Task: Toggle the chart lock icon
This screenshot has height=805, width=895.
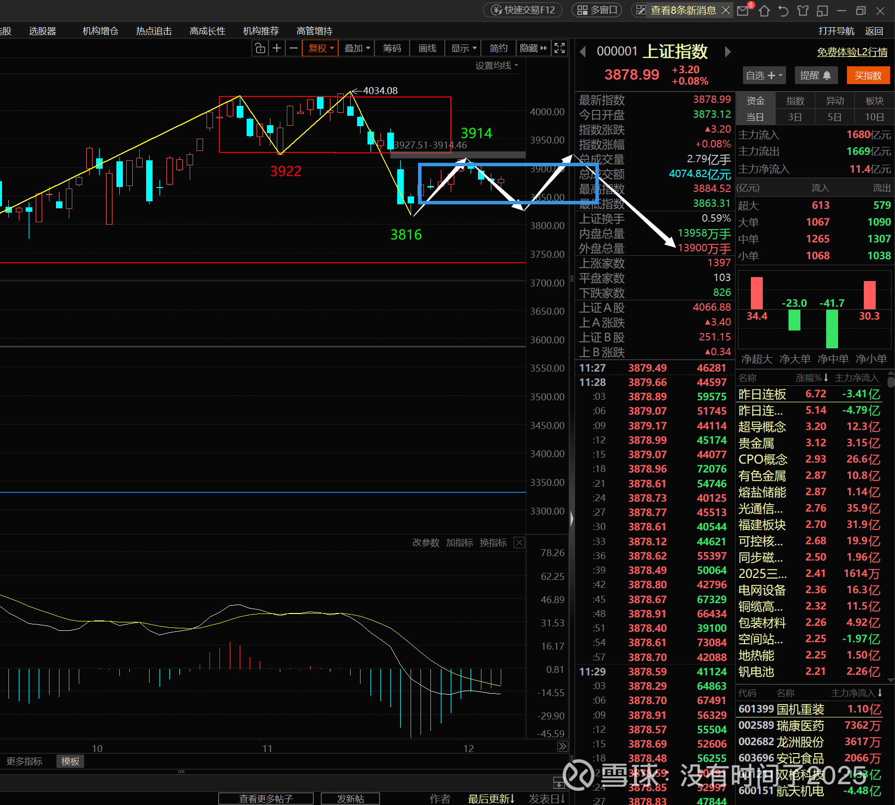Action: (x=260, y=48)
